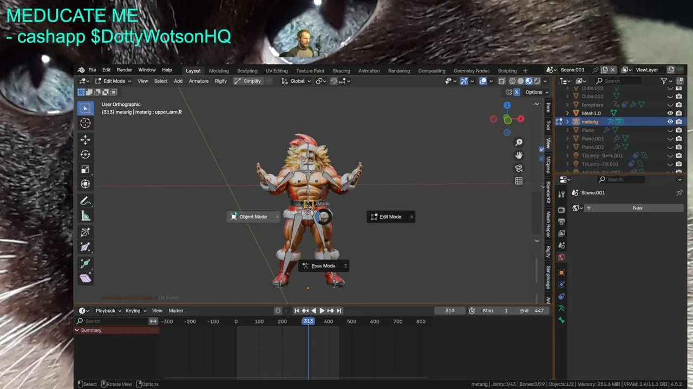
Task: Show Icosphere using its eye toggle
Action: point(670,105)
